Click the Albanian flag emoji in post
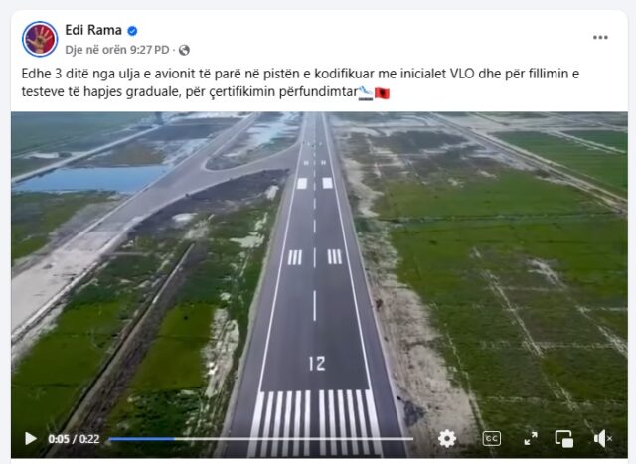This screenshot has height=464, width=636. coord(382,92)
